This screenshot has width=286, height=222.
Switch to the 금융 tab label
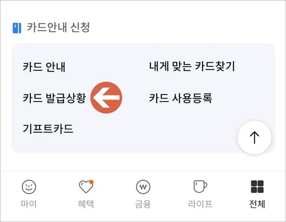[143, 204]
